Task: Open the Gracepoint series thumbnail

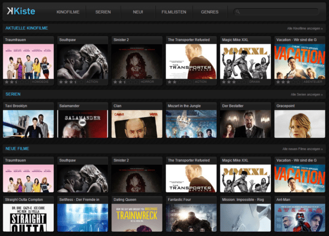Action: tap(299, 124)
